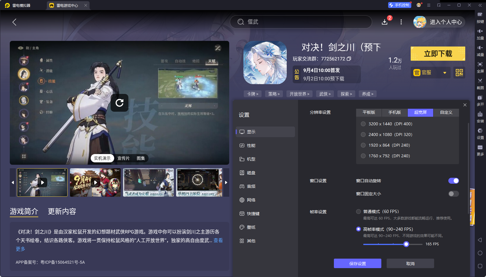
Task: Open the 截图 screenshot tool in sidebar
Action: (x=480, y=84)
